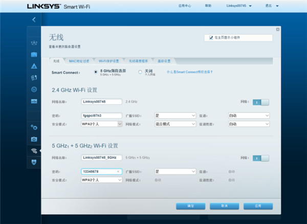Open the 什么是Smart Connect频段选择 help link
The image size is (307, 224).
click(x=189, y=72)
